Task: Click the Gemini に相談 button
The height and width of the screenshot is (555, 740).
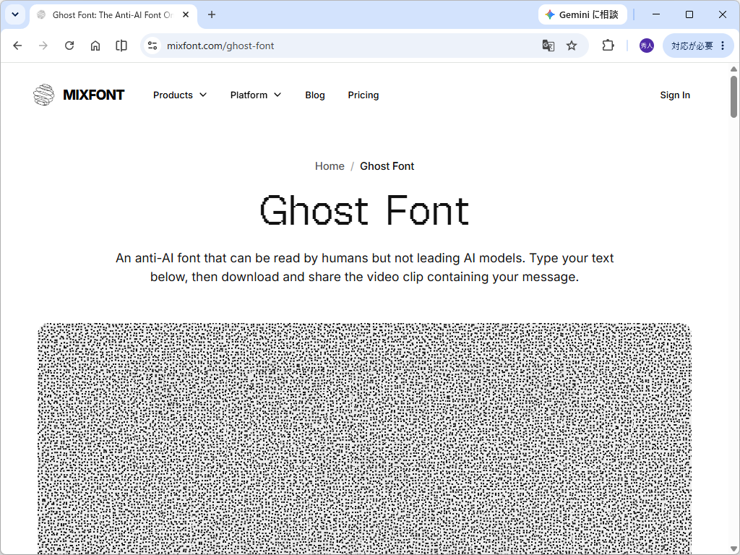Action: [582, 14]
